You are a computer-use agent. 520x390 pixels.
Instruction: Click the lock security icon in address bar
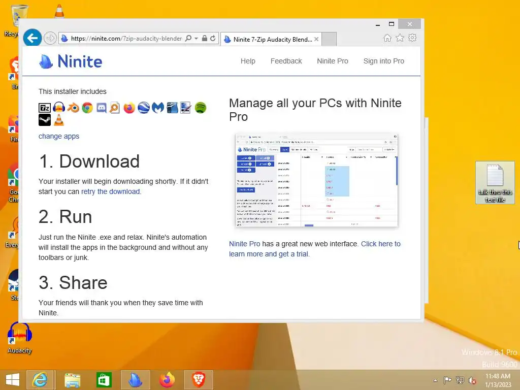[205, 39]
